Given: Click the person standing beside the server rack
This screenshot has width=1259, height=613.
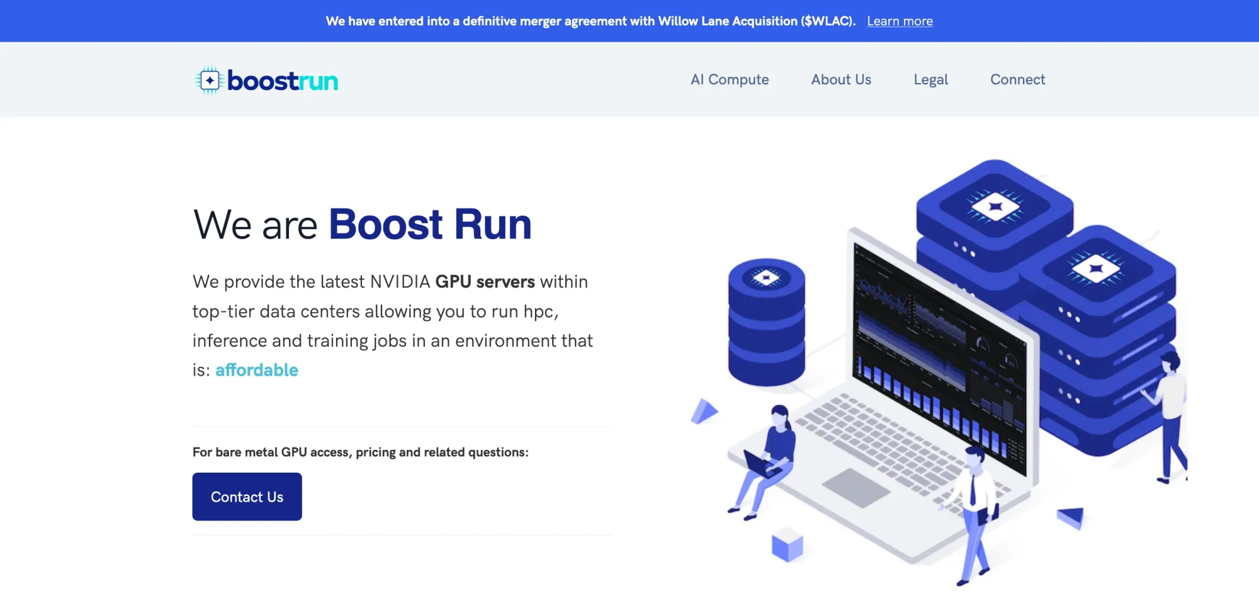Looking at the screenshot, I should pyautogui.click(x=1170, y=415).
